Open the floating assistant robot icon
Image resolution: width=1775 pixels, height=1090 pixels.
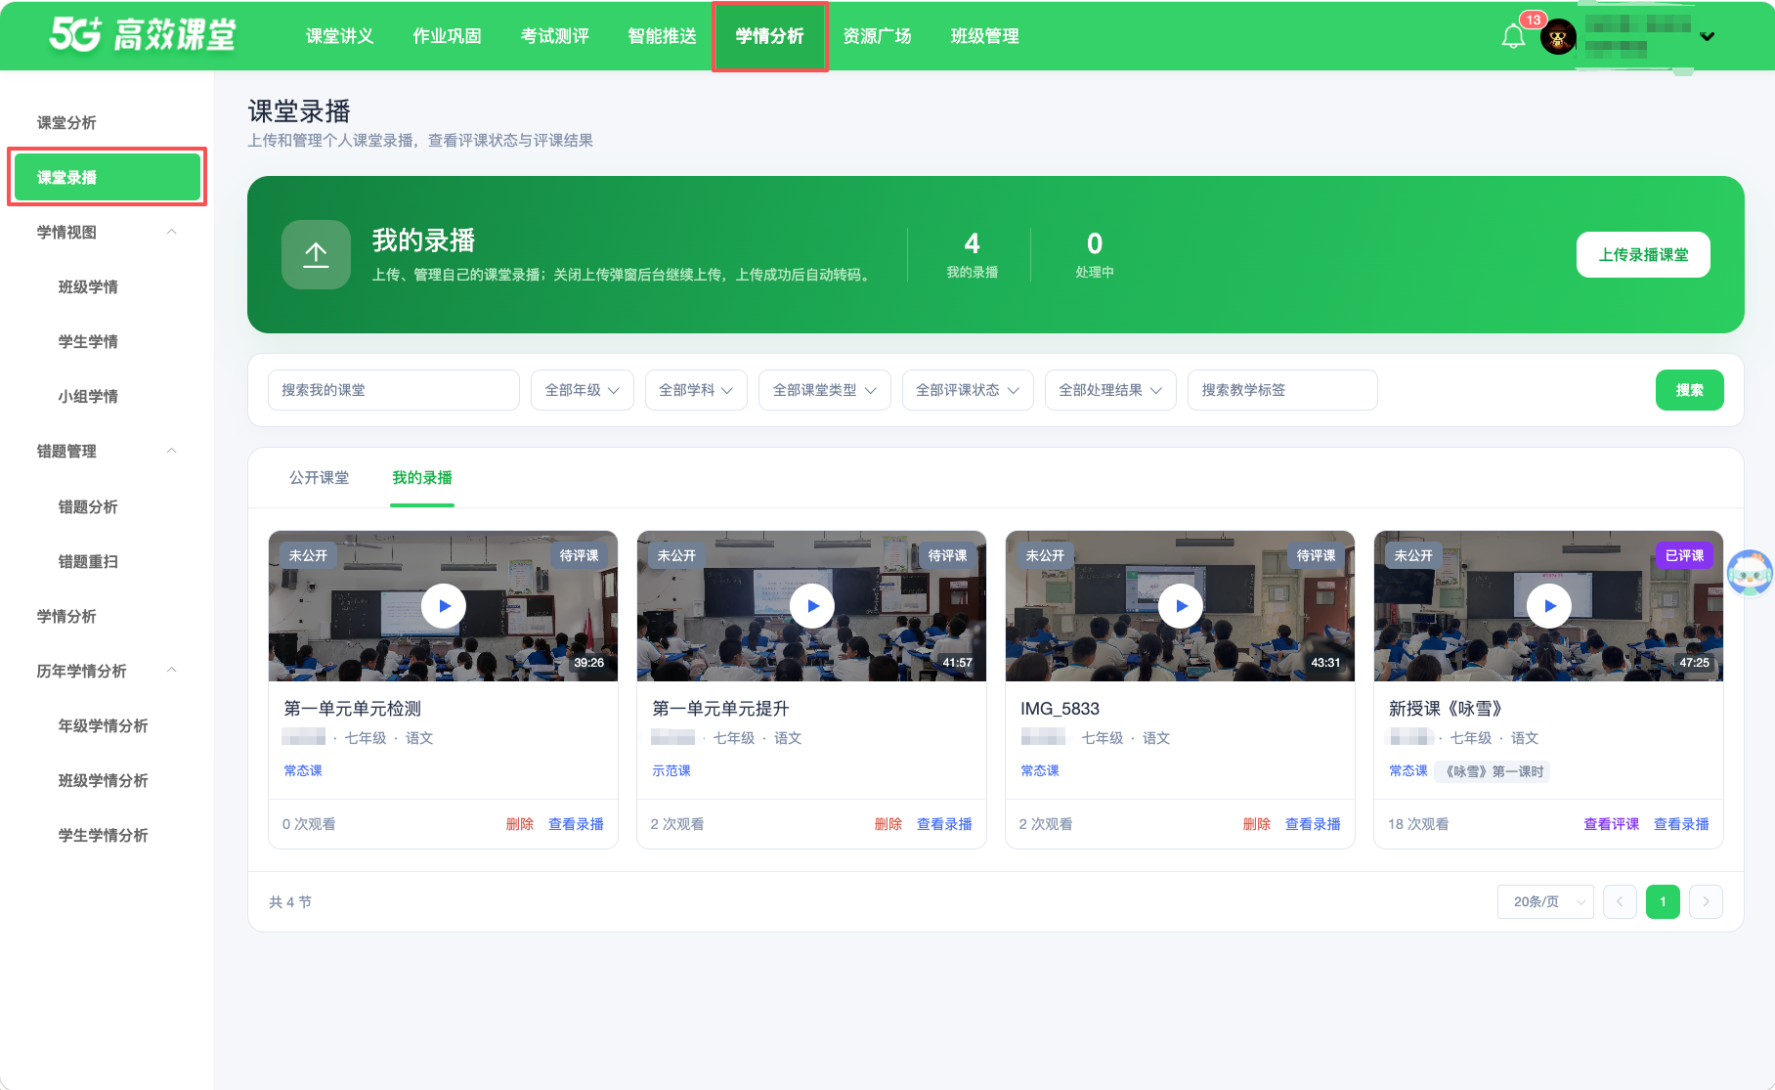[x=1750, y=573]
